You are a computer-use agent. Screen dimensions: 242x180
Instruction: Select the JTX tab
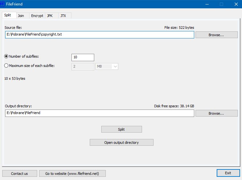(x=65, y=16)
